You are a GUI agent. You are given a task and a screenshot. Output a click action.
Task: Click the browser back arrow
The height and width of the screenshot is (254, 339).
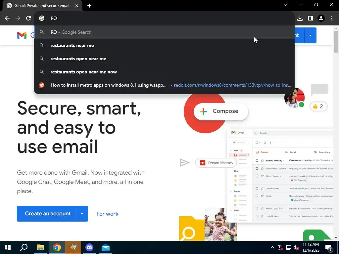point(7,18)
